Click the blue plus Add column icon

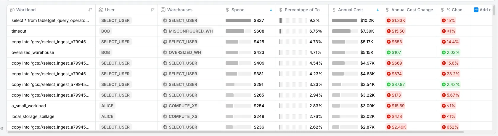(476, 10)
